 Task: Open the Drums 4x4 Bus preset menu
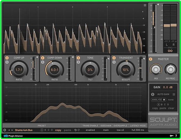[24, 130]
